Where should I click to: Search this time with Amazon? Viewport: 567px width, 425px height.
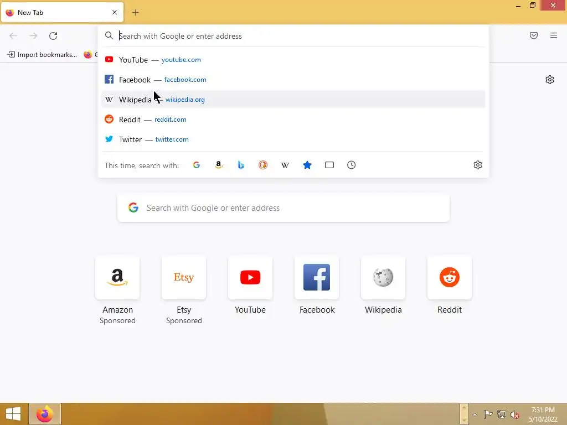click(x=218, y=165)
